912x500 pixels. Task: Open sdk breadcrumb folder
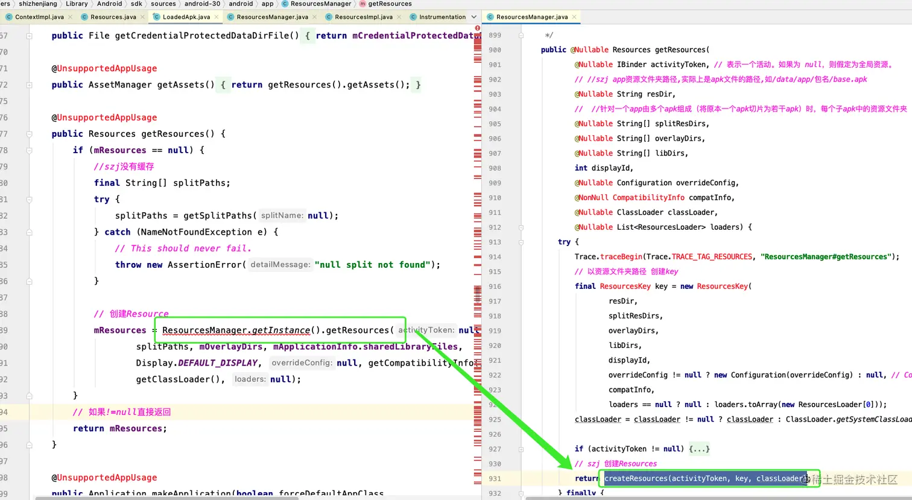[x=136, y=4]
